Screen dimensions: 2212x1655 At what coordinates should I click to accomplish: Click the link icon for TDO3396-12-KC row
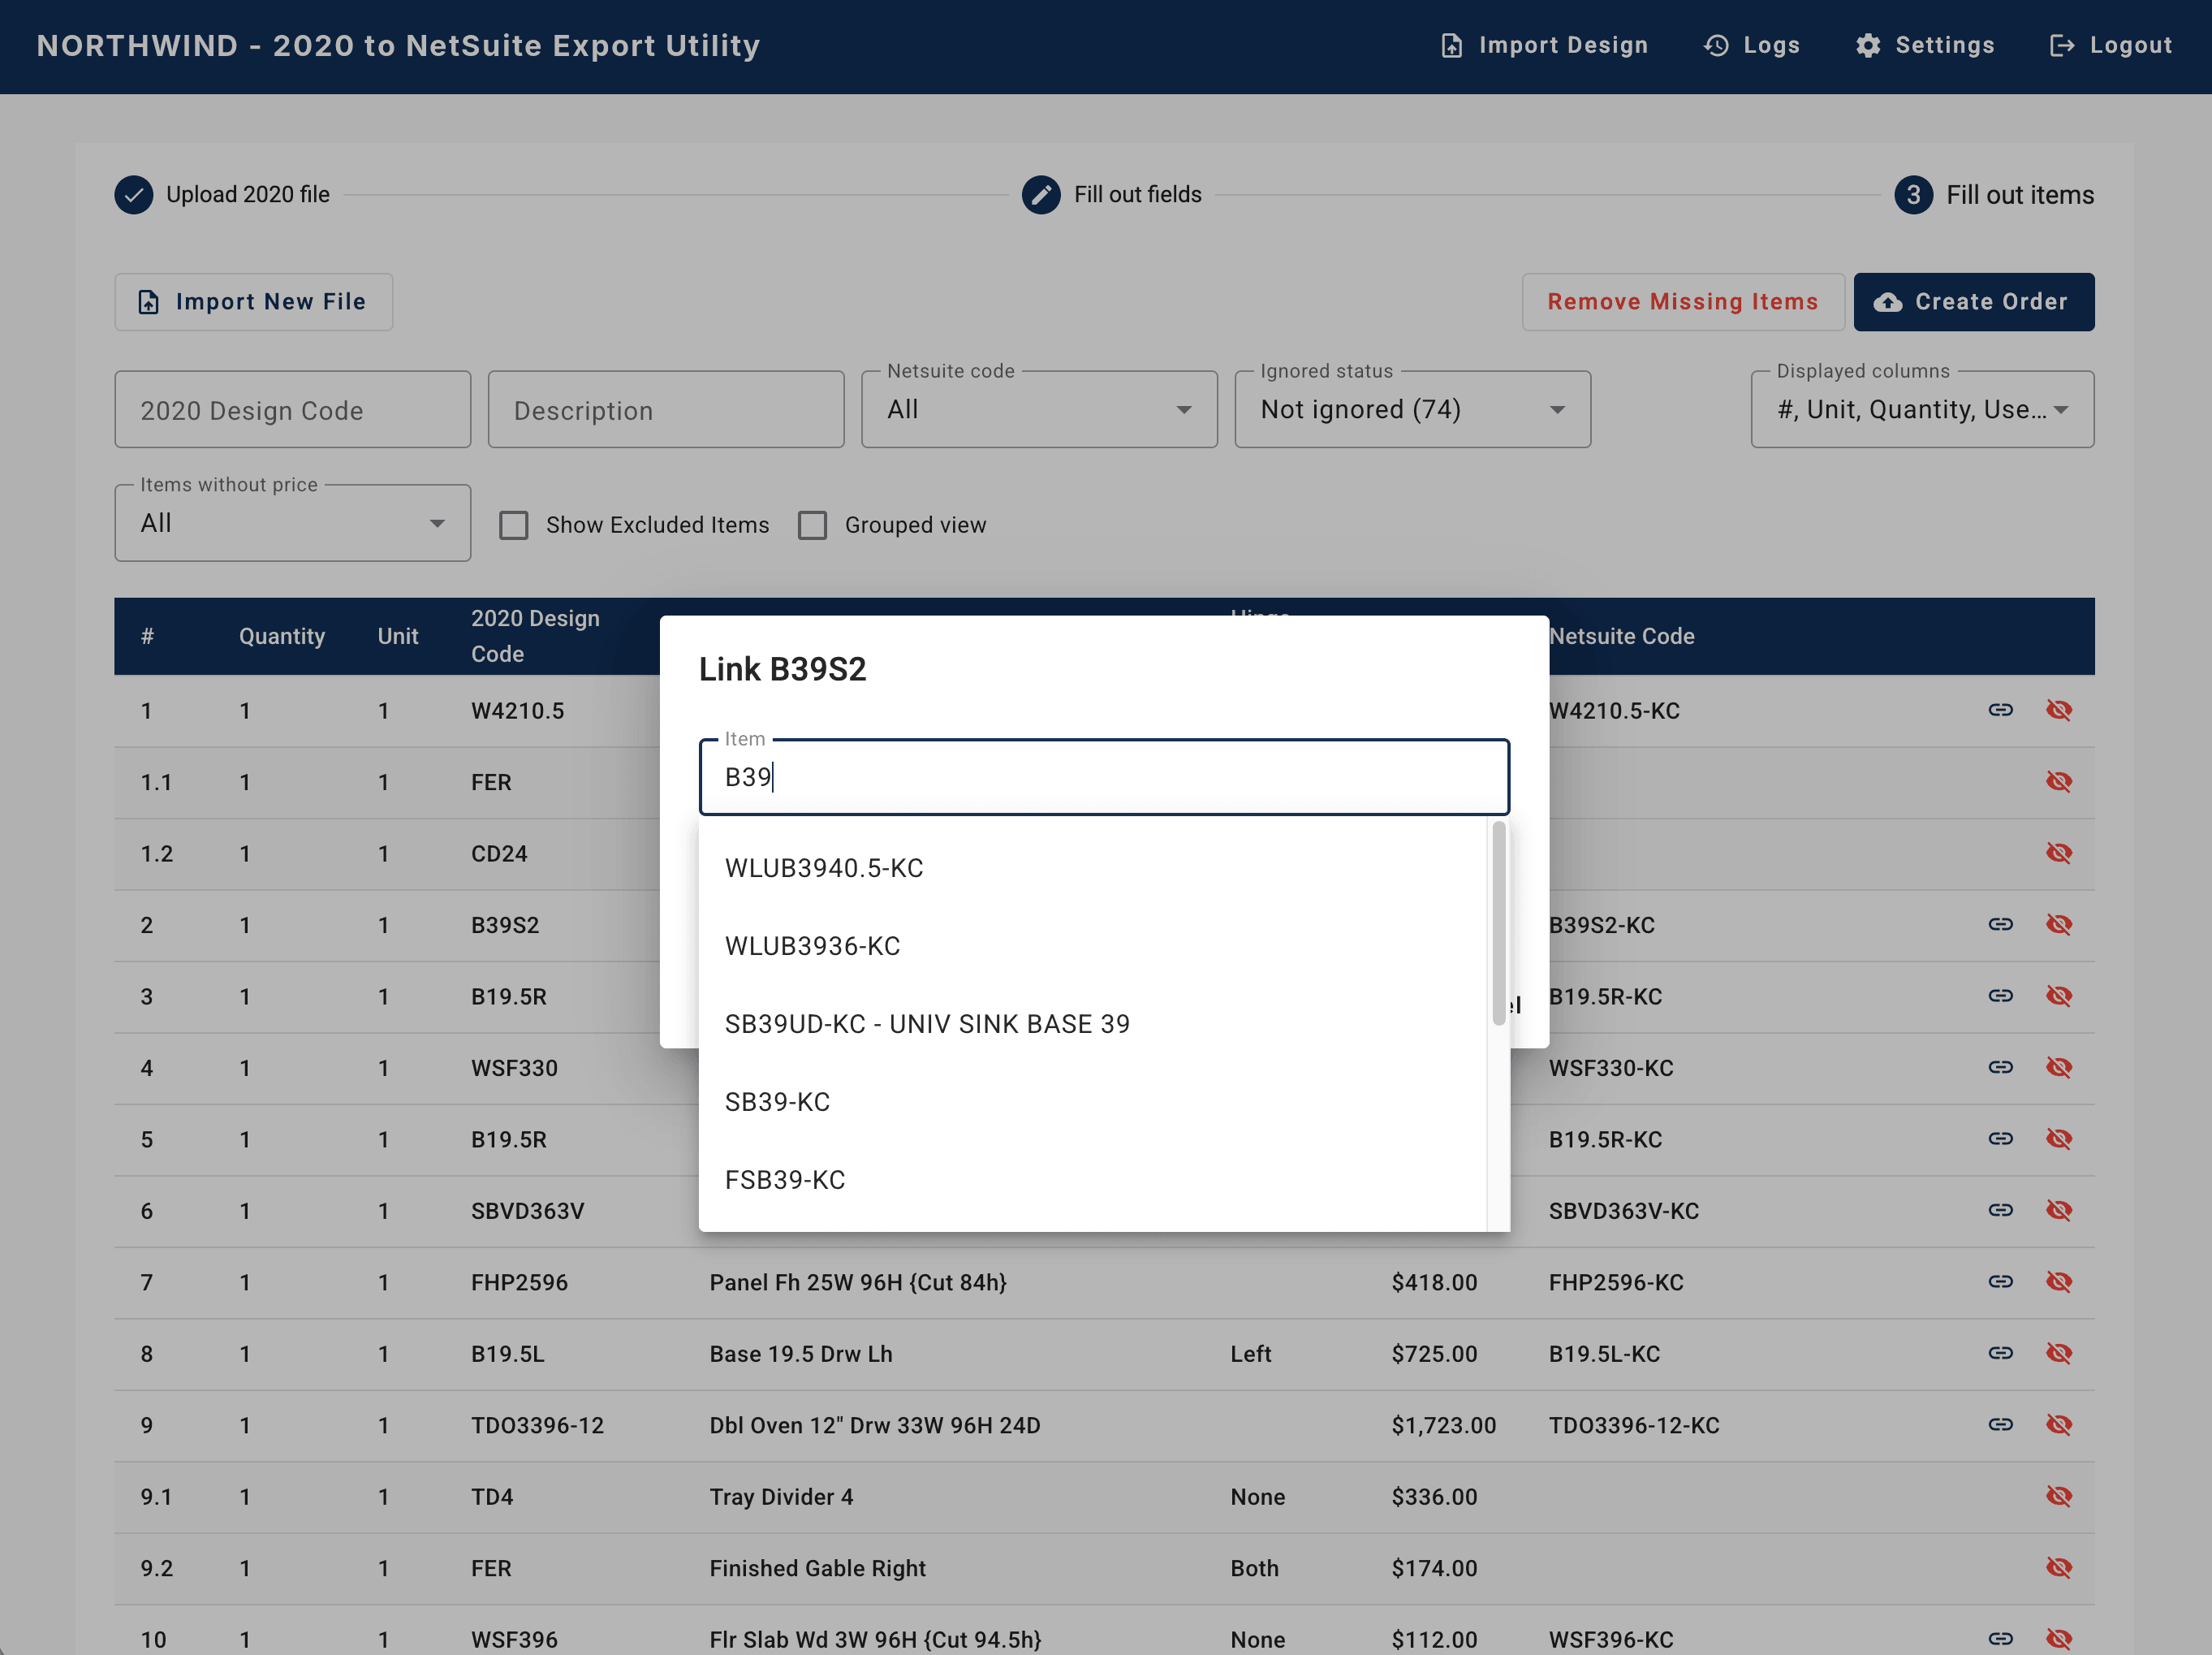tap(2000, 1424)
